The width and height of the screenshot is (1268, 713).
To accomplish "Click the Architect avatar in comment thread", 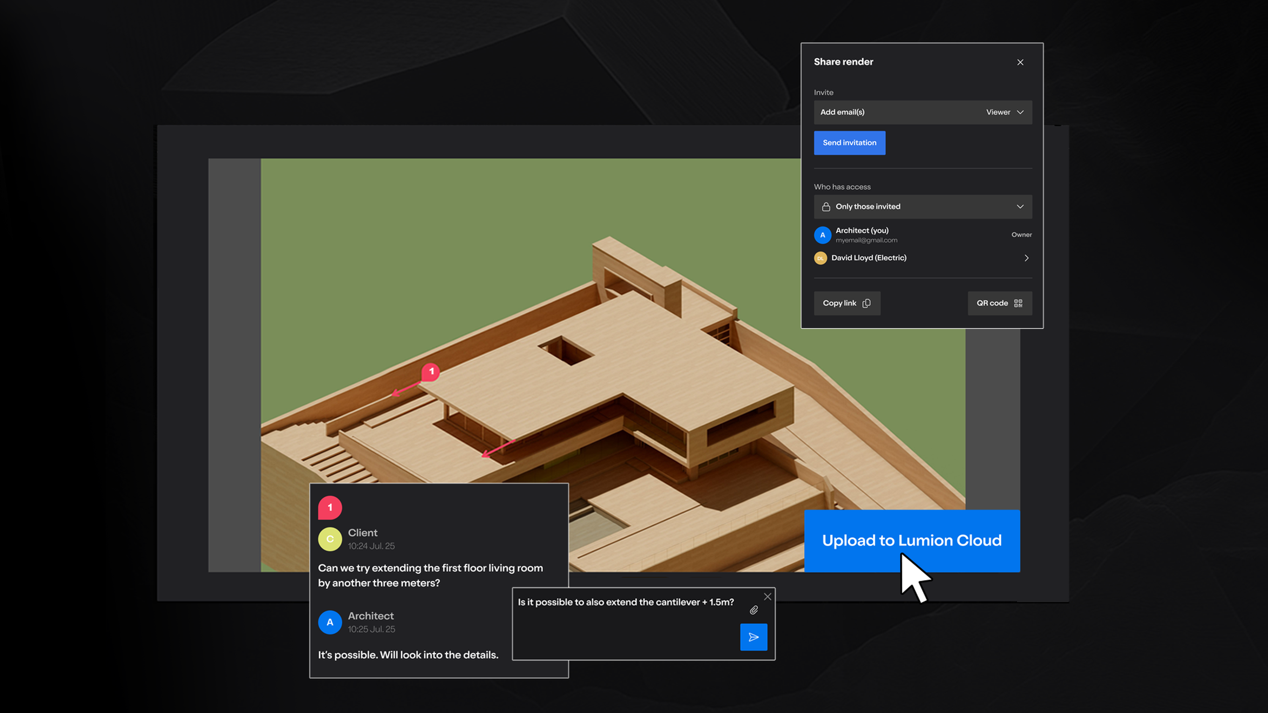I will (330, 622).
